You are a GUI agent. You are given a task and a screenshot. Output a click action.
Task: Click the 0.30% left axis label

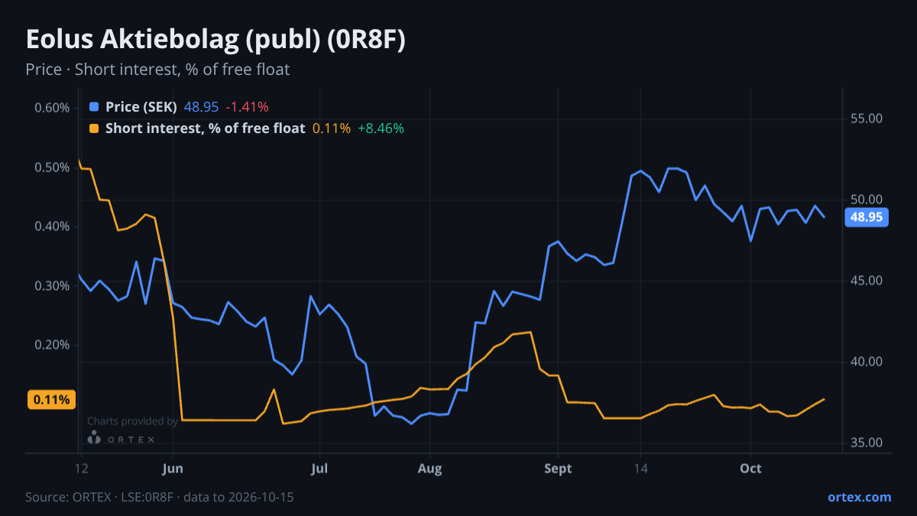[x=52, y=285]
